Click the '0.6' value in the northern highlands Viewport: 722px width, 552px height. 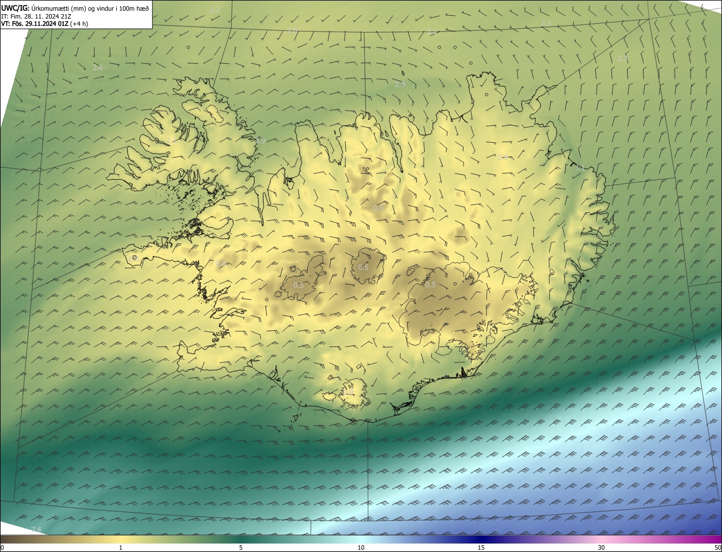378,208
